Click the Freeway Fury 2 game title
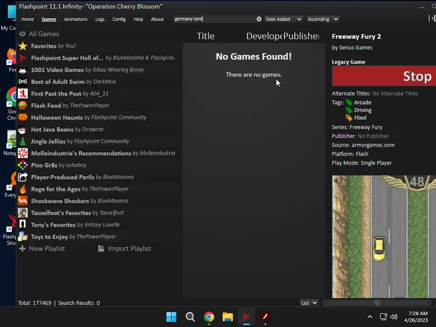This screenshot has width=436, height=327. pyautogui.click(x=356, y=37)
